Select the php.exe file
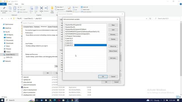The image size is (182, 102). (x=26, y=87)
